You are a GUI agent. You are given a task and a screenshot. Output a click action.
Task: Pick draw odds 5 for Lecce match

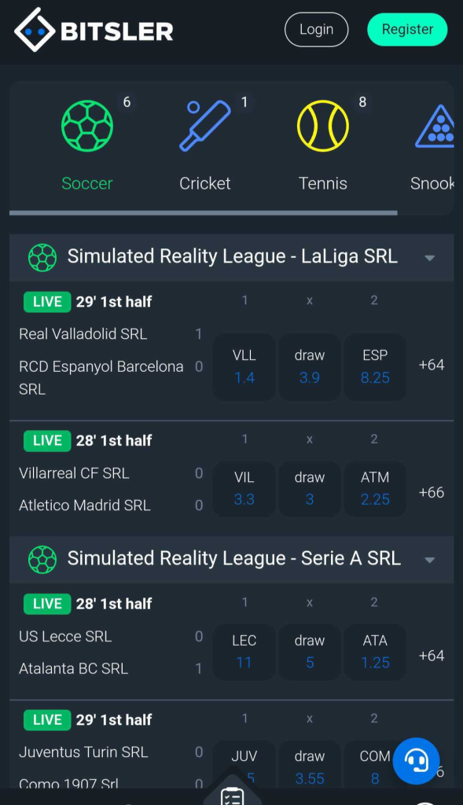click(x=310, y=652)
